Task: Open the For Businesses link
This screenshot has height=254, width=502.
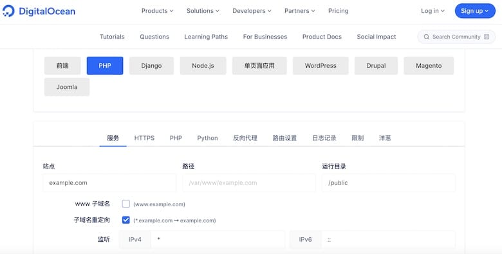Action: [265, 37]
